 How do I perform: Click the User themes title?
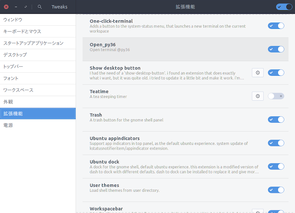click(x=105, y=185)
